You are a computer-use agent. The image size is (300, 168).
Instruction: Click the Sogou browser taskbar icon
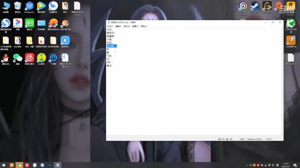click(42, 165)
